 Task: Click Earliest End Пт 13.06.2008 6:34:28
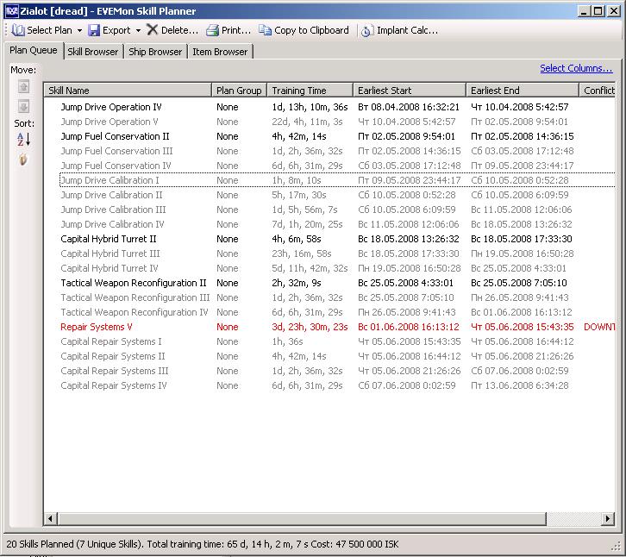(520, 385)
